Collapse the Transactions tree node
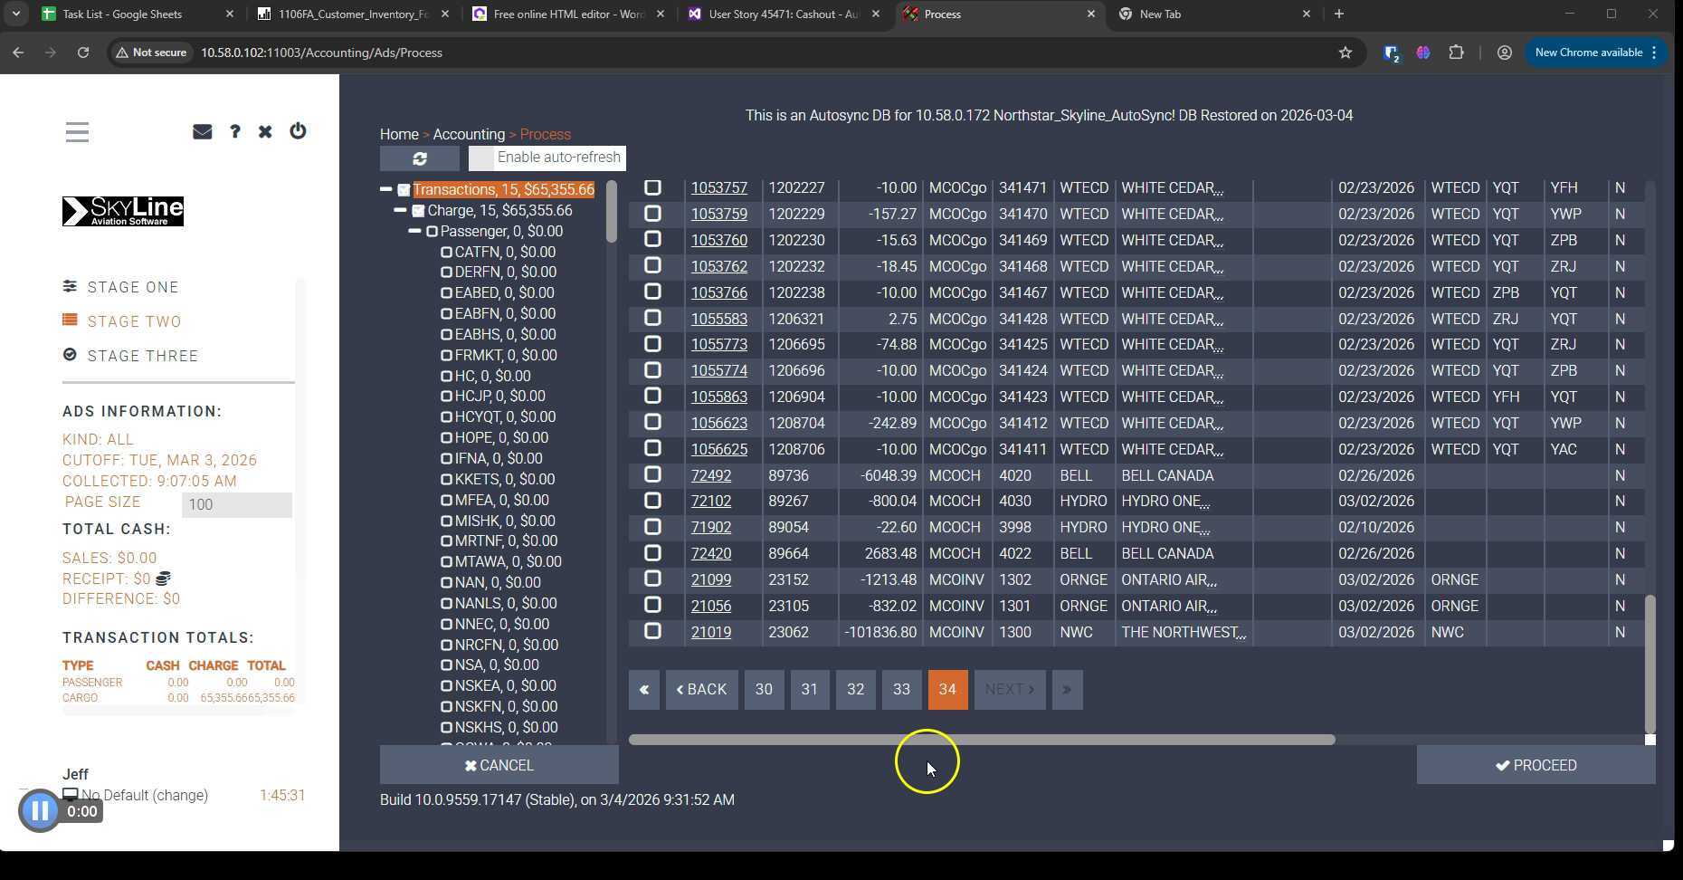 pyautogui.click(x=386, y=190)
